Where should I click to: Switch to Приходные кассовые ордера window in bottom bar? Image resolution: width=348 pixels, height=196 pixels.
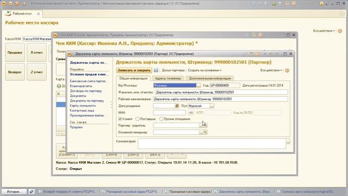[x=188, y=191]
